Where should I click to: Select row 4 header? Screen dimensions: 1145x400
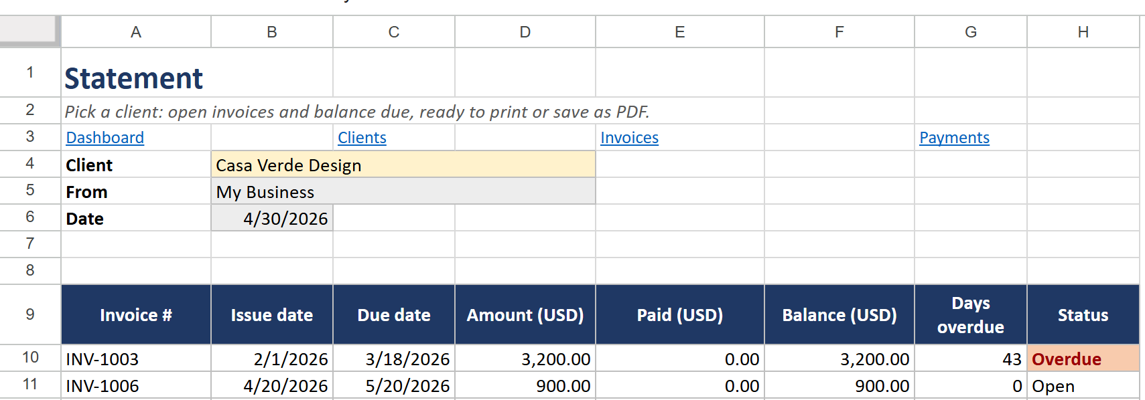(x=30, y=164)
